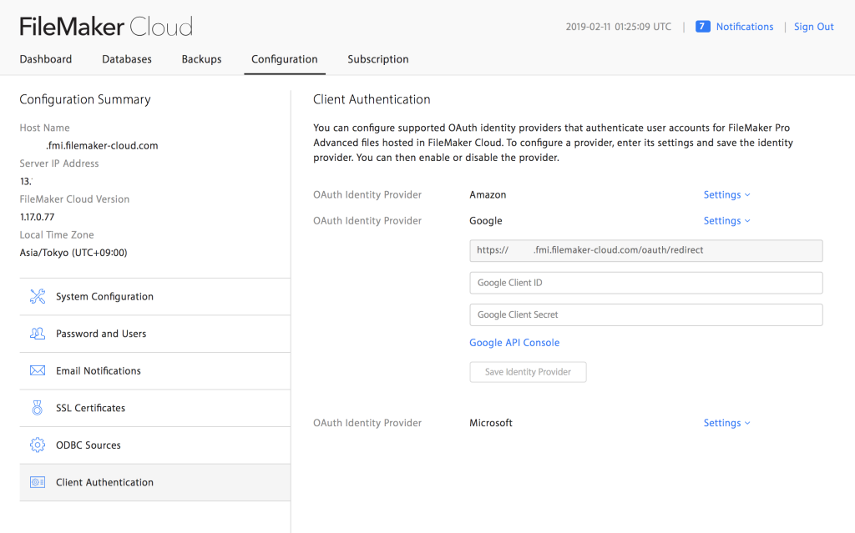Select Client Authentication in the sidebar

(x=154, y=482)
